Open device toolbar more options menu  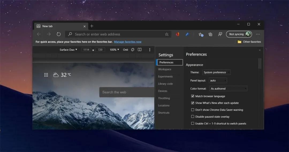150,50
